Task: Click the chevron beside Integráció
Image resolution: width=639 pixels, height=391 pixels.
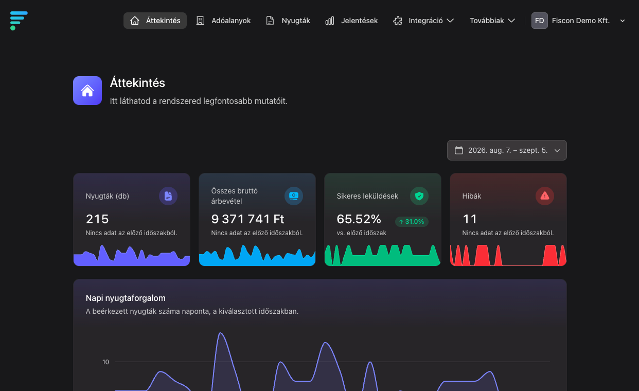Action: pyautogui.click(x=450, y=21)
